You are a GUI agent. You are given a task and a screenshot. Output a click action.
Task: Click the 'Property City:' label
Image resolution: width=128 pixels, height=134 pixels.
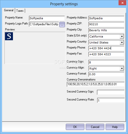click(74, 29)
